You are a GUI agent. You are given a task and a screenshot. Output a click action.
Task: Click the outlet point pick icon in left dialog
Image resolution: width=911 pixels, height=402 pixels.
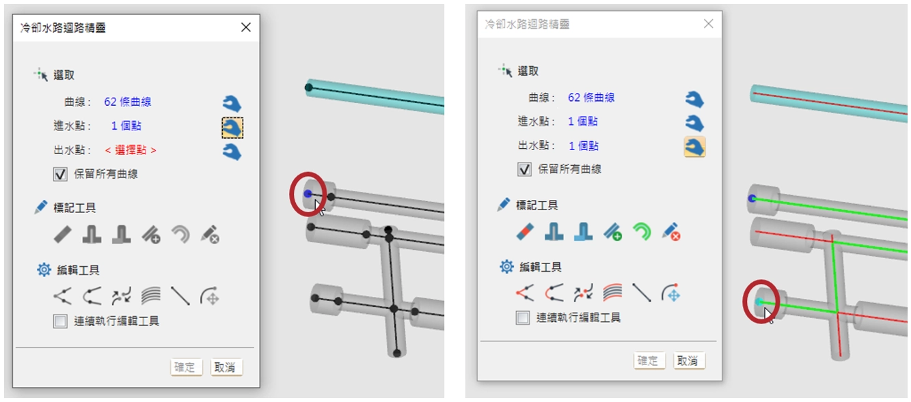tap(232, 152)
